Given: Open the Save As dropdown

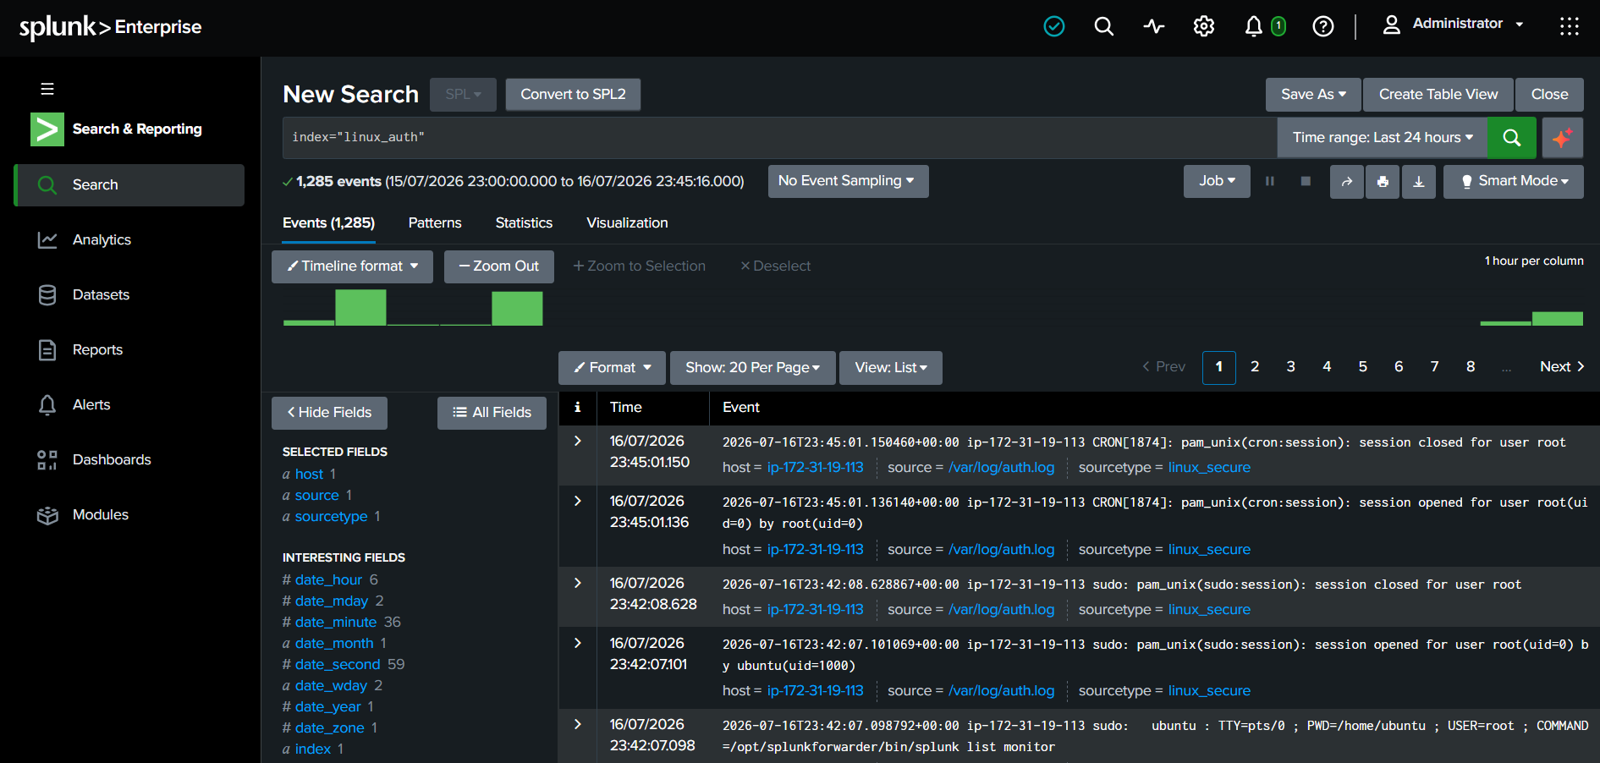Looking at the screenshot, I should 1313,95.
